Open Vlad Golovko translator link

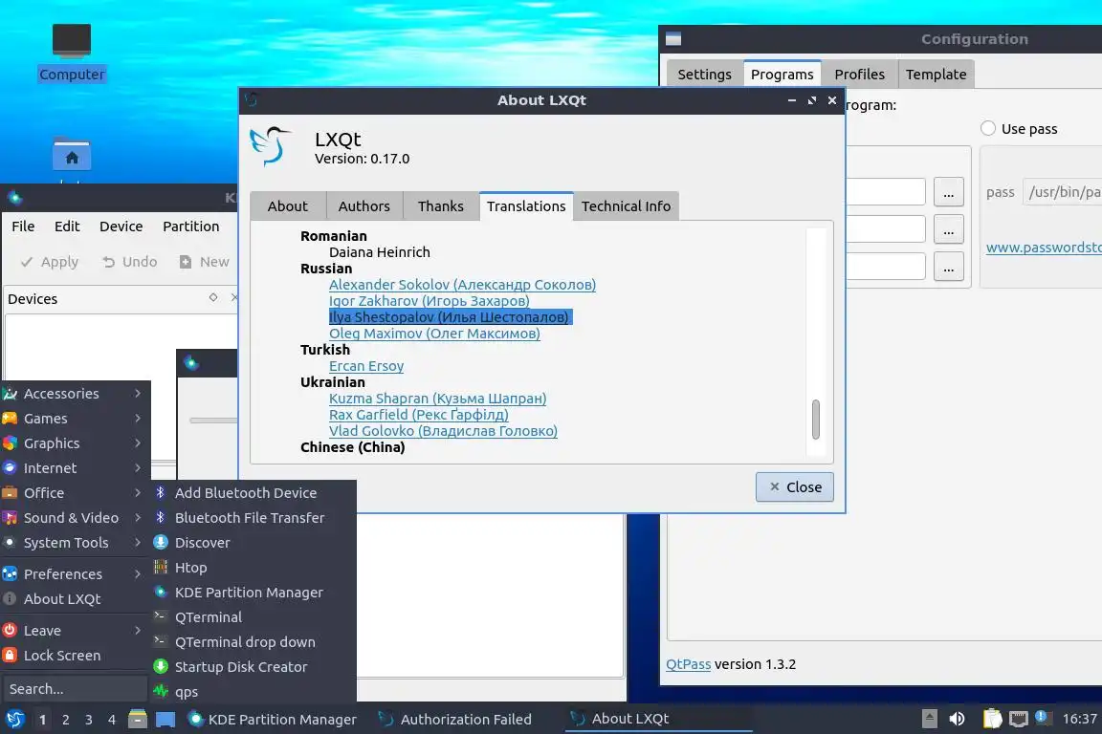coord(443,431)
